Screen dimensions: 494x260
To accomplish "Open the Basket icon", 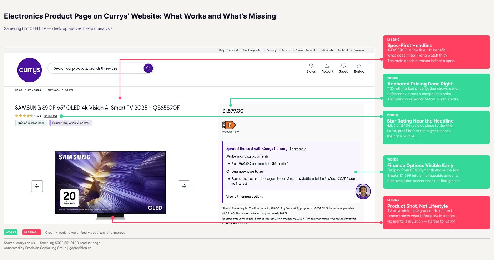I will 359,66.
